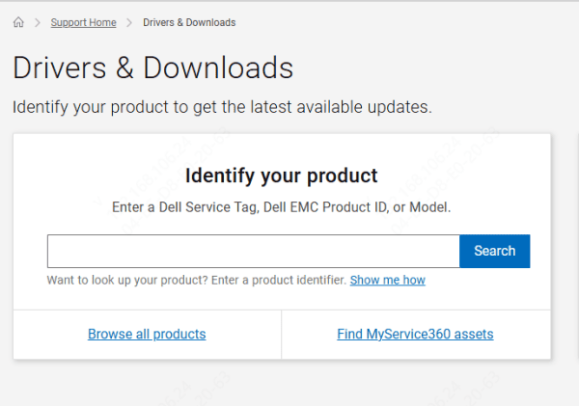Click the home icon in the breadcrumb
Image resolution: width=579 pixels, height=406 pixels.
click(18, 22)
